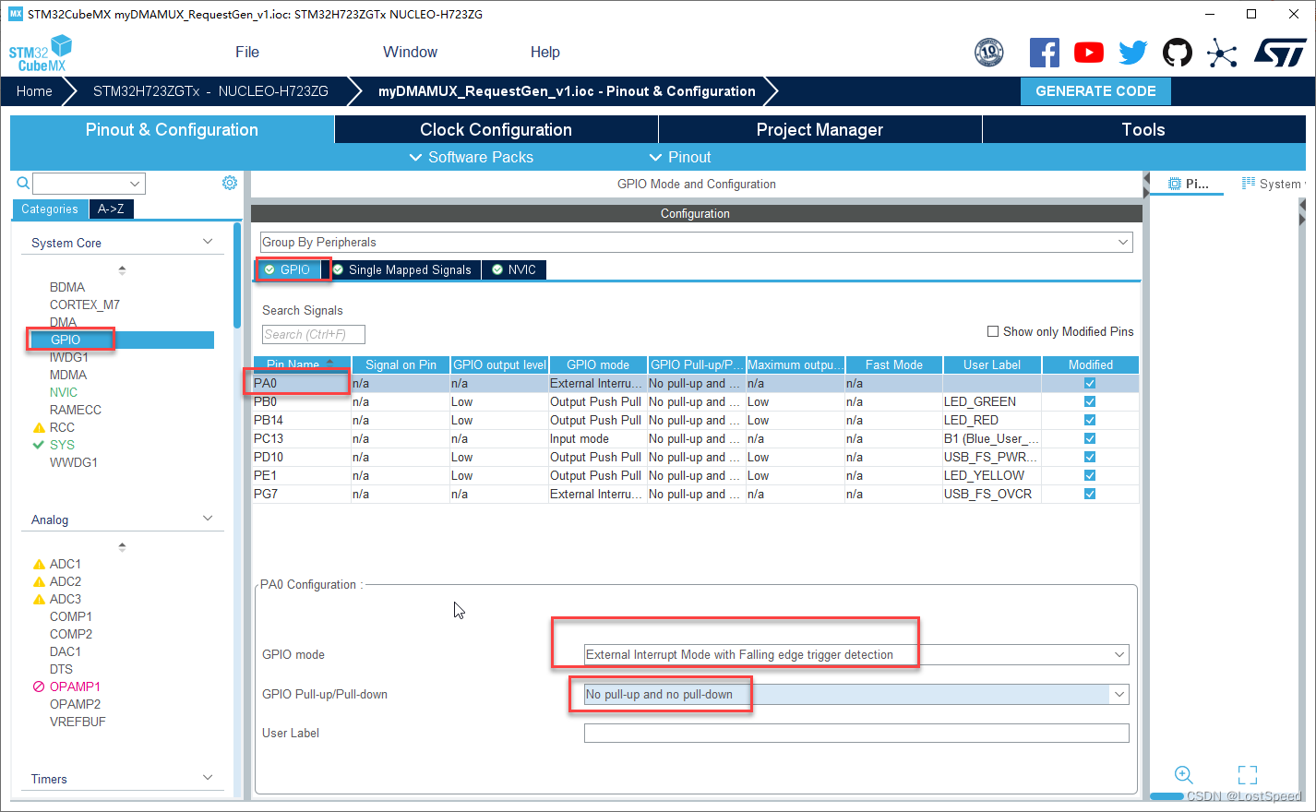Open the GitHub icon link

tap(1177, 53)
